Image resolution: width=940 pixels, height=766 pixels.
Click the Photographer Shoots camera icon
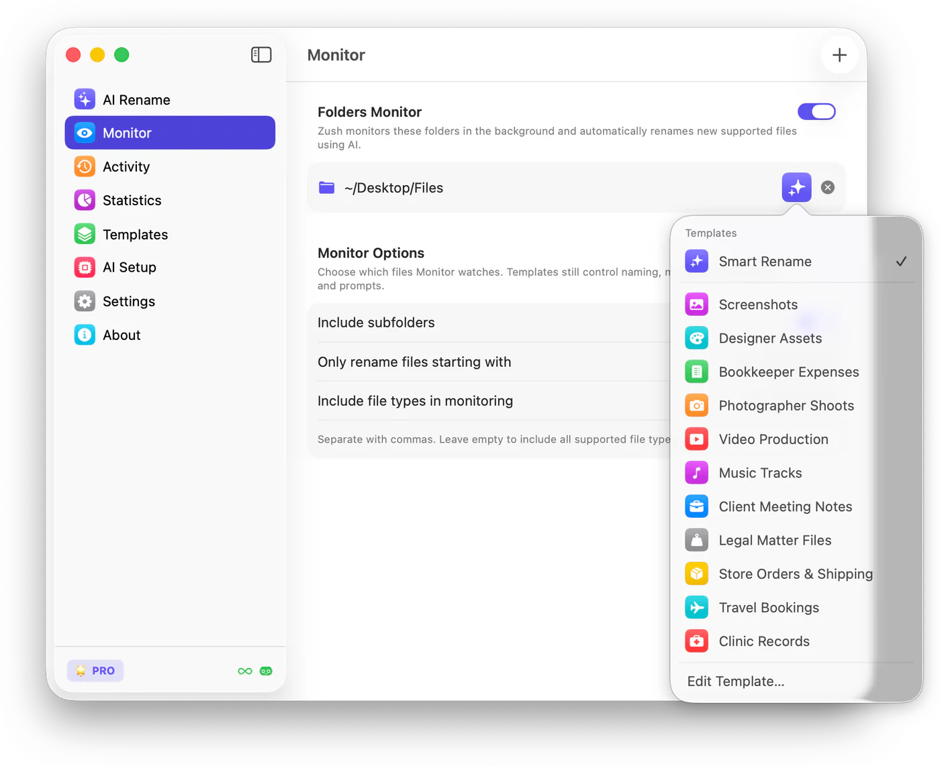(x=696, y=405)
